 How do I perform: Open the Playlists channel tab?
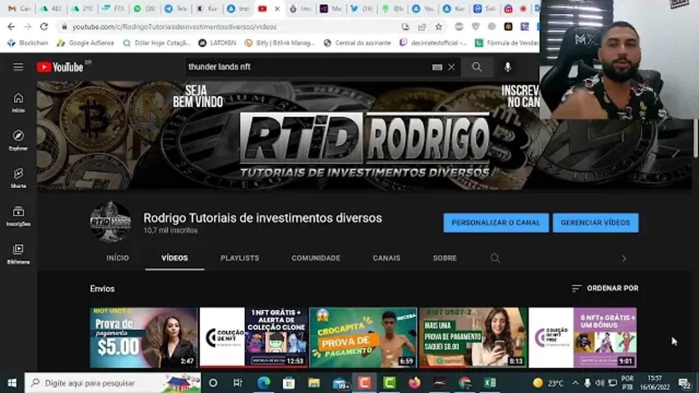click(x=240, y=258)
